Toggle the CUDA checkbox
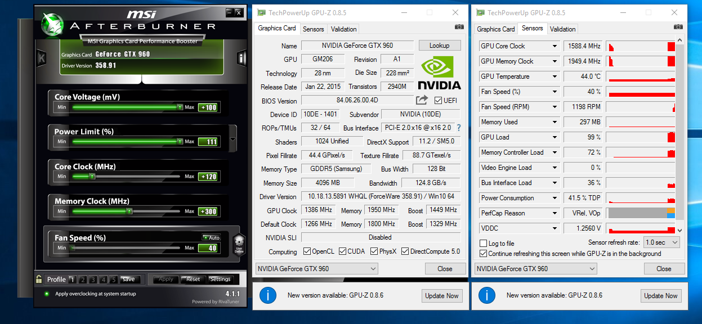This screenshot has width=702, height=324. click(x=342, y=251)
